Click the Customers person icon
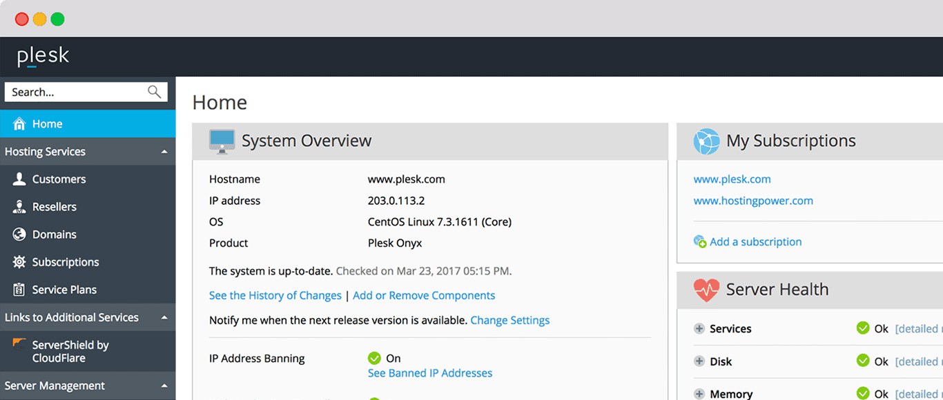The width and height of the screenshot is (943, 400). [19, 179]
